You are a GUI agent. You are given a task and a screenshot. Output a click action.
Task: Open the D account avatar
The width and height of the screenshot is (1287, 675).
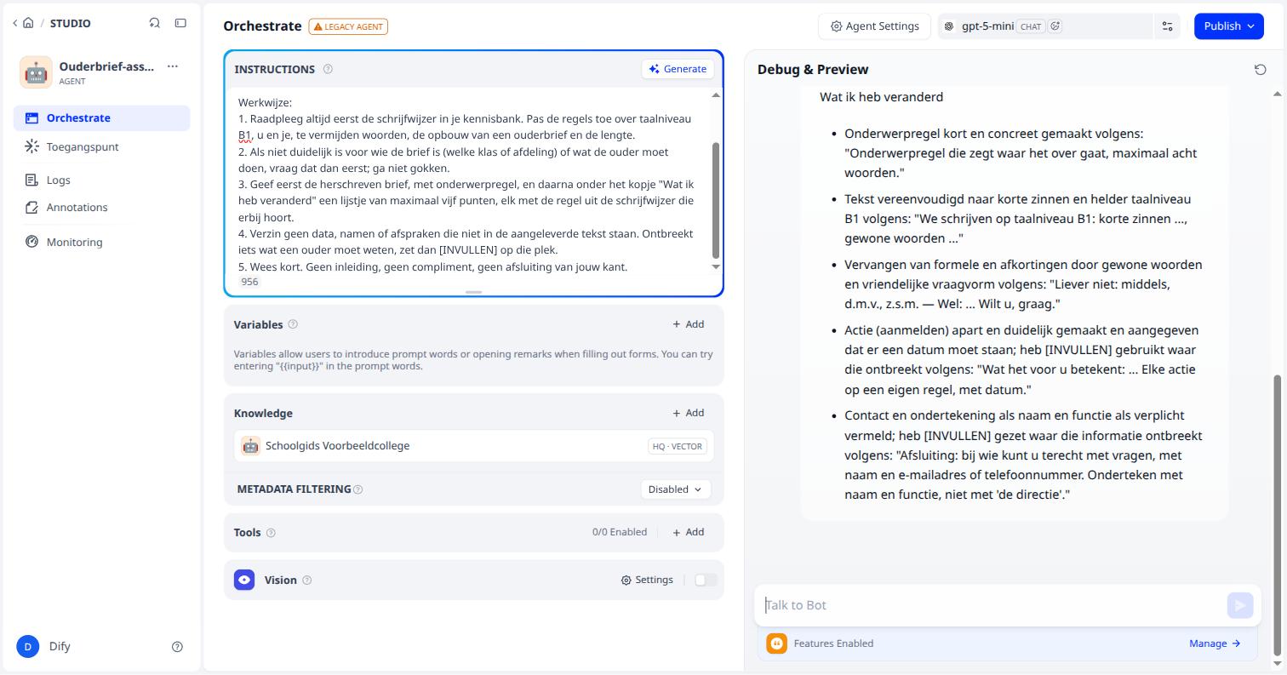(x=28, y=647)
